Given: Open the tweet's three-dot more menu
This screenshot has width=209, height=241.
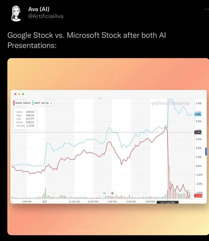Looking at the screenshot, I should [x=207, y=9].
